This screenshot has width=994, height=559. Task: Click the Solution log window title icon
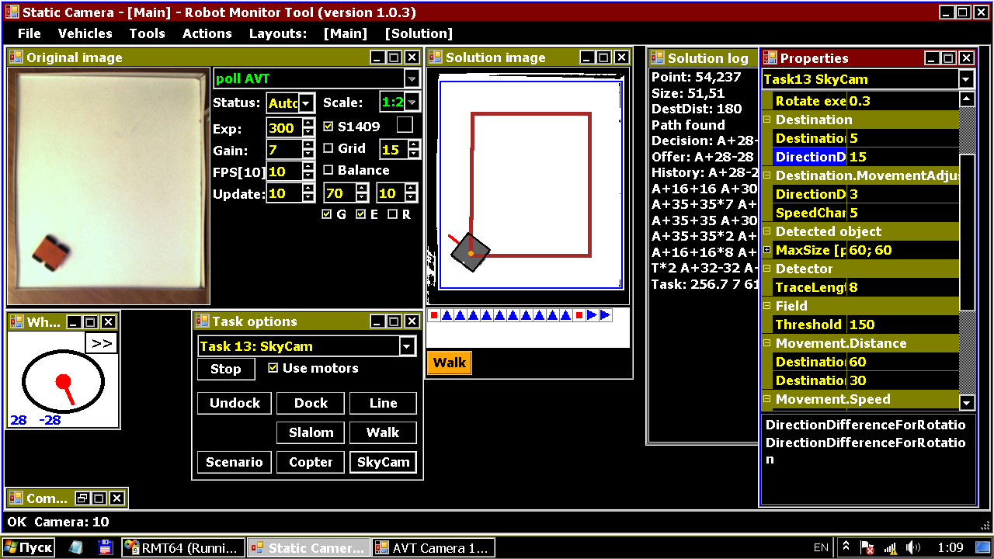click(x=658, y=58)
